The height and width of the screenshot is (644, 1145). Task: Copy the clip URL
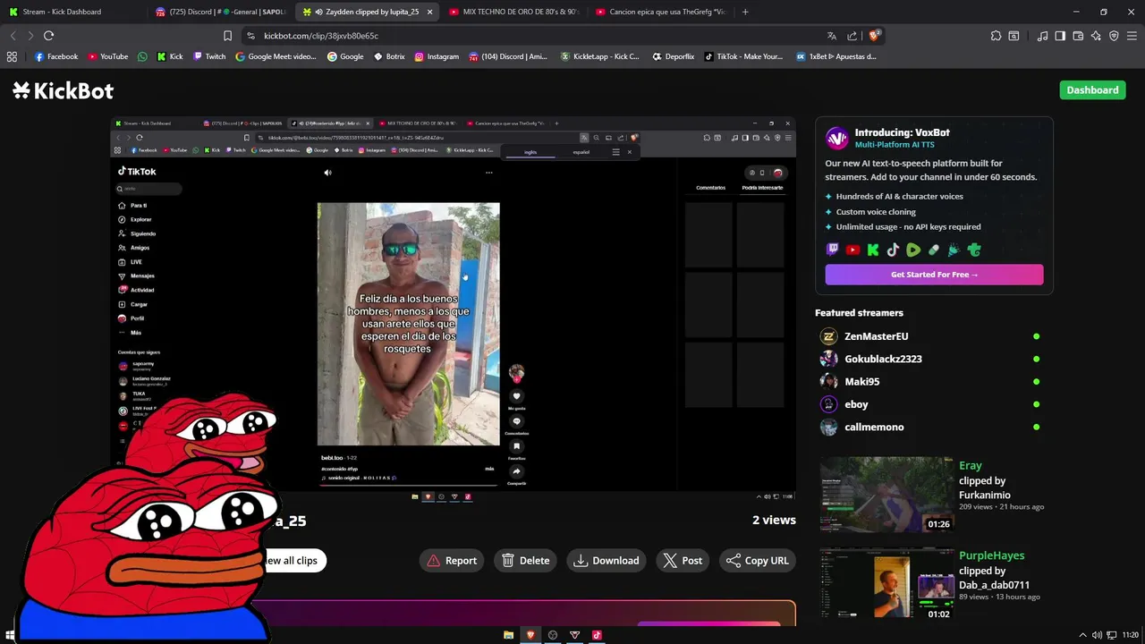(757, 561)
